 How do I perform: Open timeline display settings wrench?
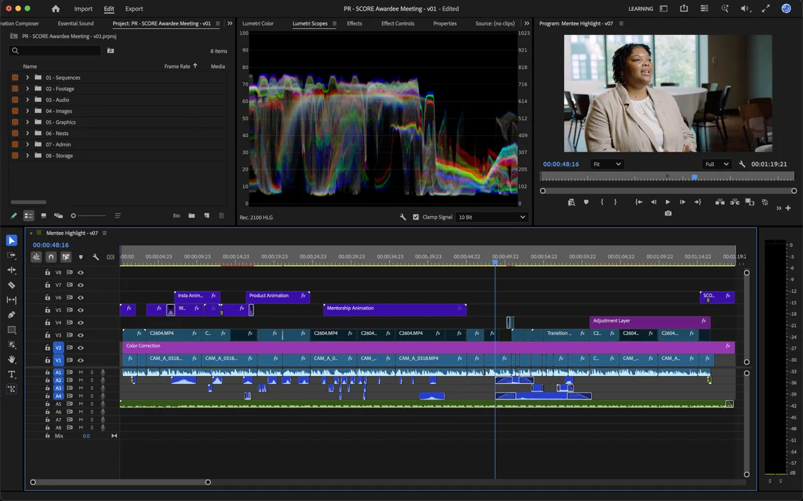pyautogui.click(x=96, y=257)
